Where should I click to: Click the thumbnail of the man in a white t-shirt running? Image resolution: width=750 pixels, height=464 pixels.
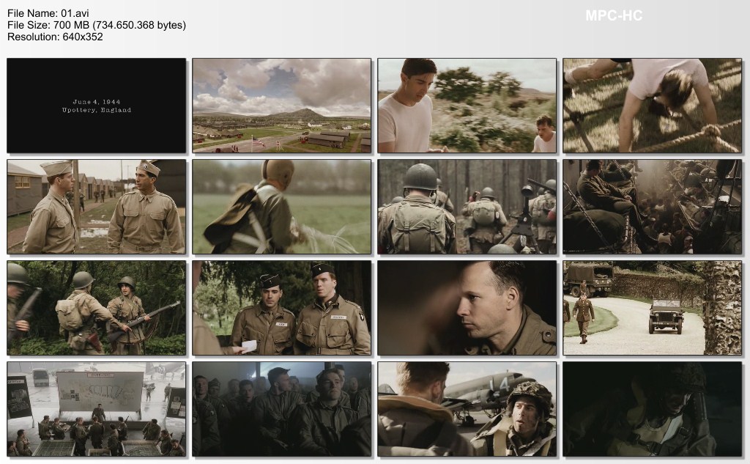point(467,106)
